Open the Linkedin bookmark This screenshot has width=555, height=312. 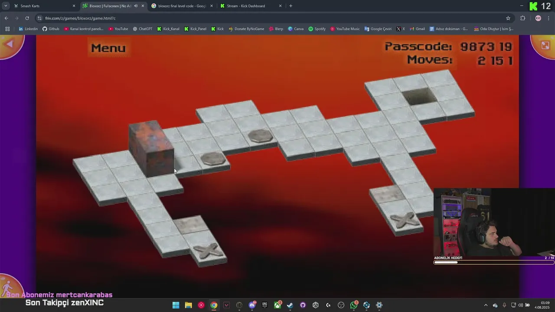pos(28,29)
